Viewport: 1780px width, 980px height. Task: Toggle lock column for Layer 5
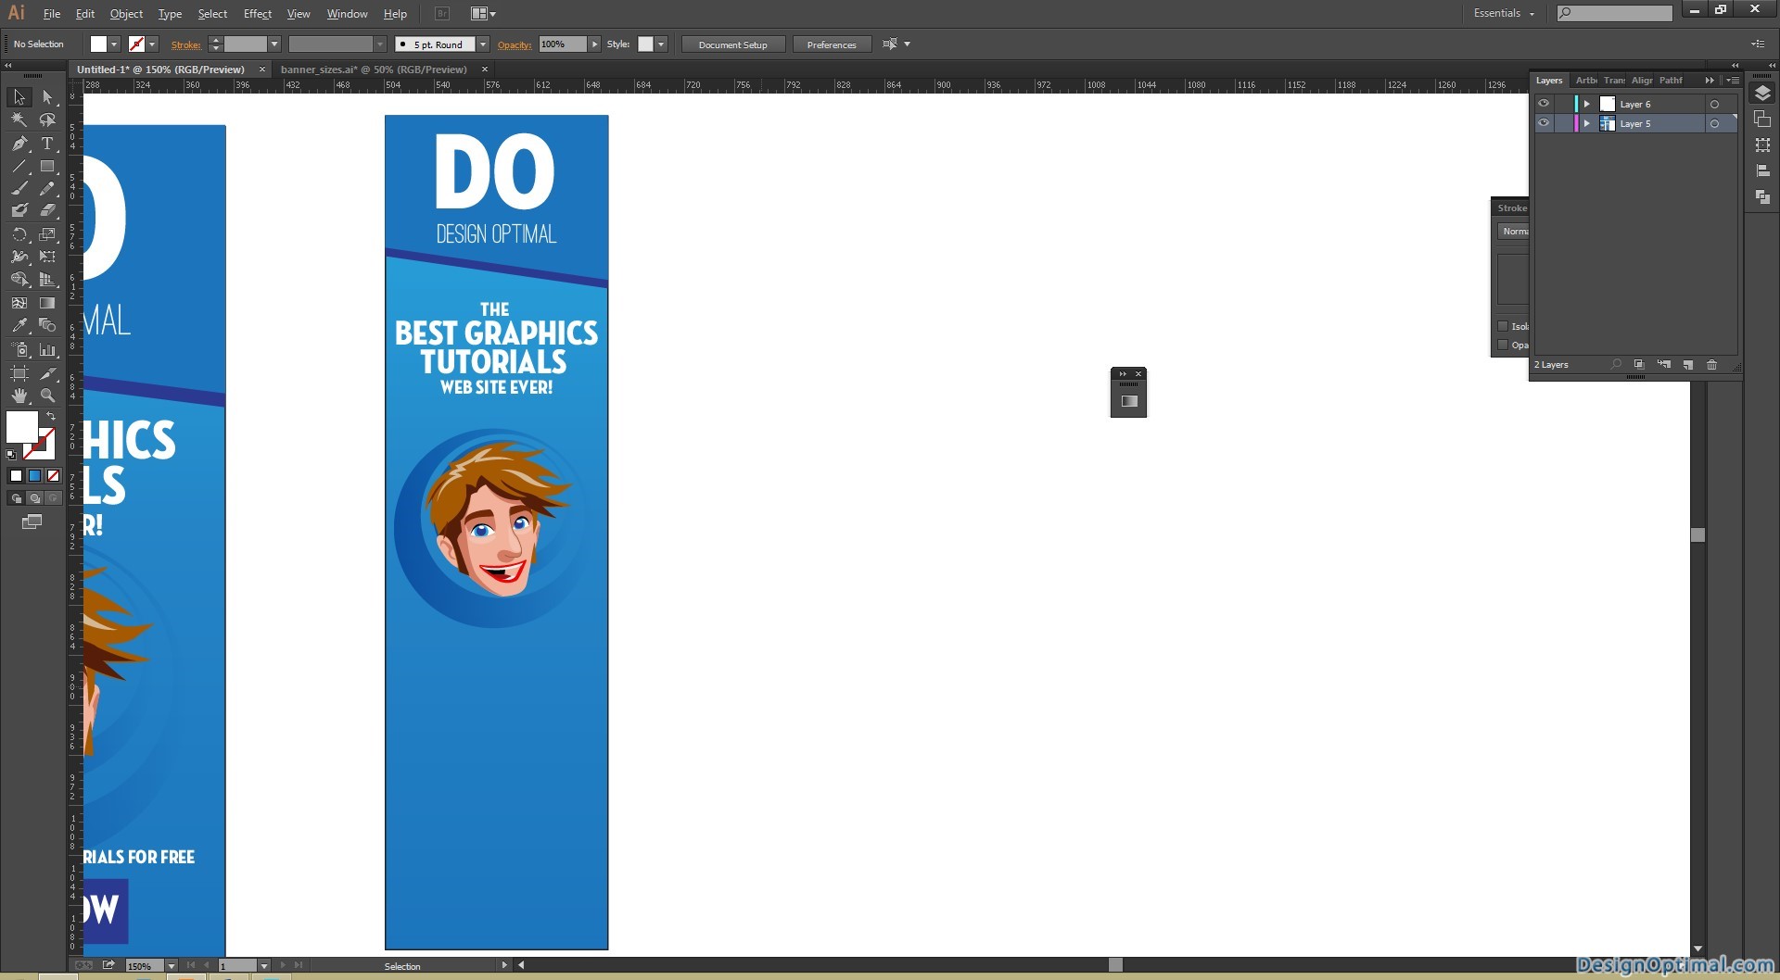tap(1563, 123)
